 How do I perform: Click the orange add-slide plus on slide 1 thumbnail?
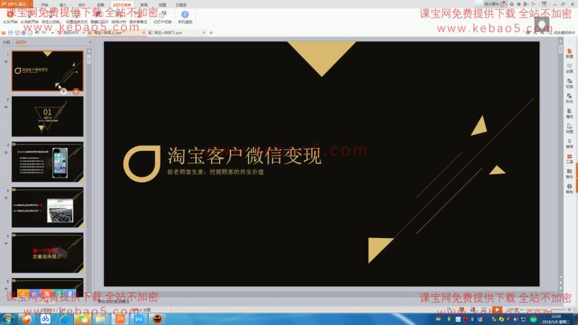[x=76, y=91]
